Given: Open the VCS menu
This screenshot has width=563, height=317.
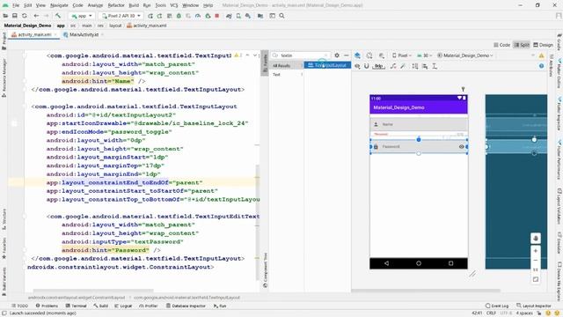Looking at the screenshot, I should (174, 5).
